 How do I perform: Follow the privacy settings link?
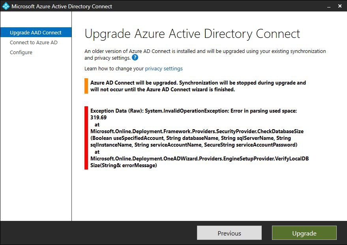(164, 68)
